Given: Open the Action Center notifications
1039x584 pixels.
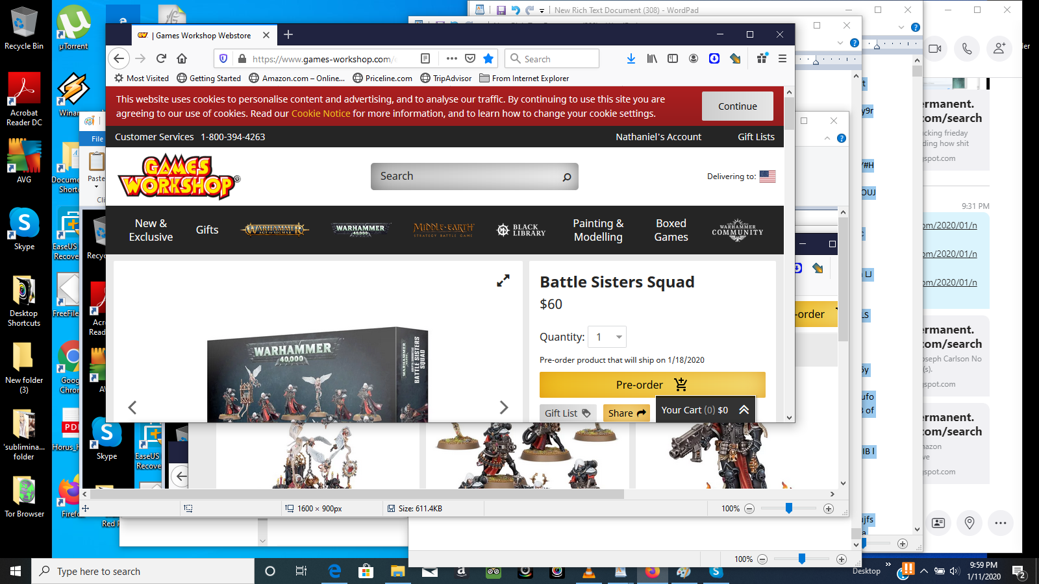Looking at the screenshot, I should coord(1018,572).
